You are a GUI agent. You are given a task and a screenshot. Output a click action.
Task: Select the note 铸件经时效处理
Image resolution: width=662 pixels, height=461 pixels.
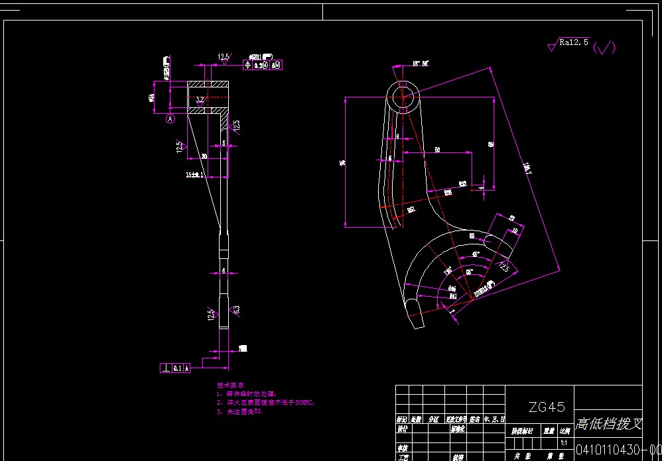pos(247,394)
